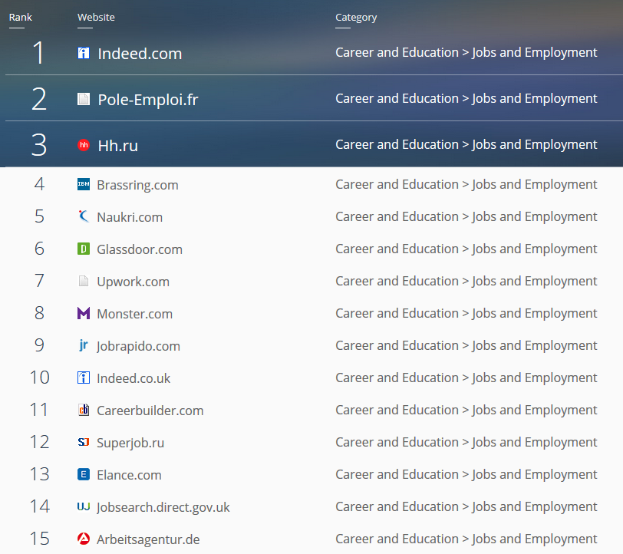Open the Indeed.com website link

[x=140, y=54]
